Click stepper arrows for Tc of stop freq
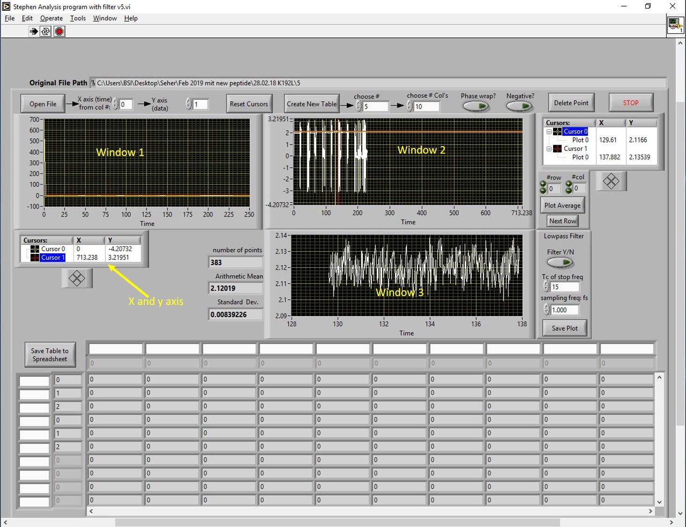Image resolution: width=686 pixels, height=527 pixels. 546,287
